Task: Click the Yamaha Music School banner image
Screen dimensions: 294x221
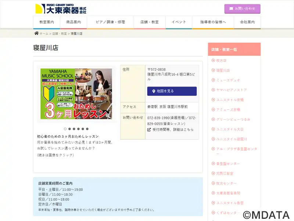Action: click(76, 94)
